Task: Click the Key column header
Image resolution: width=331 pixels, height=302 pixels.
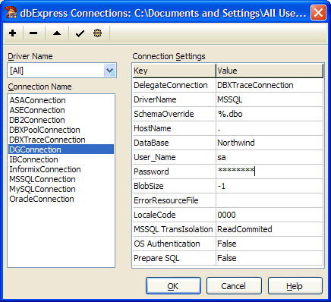Action: pos(174,71)
